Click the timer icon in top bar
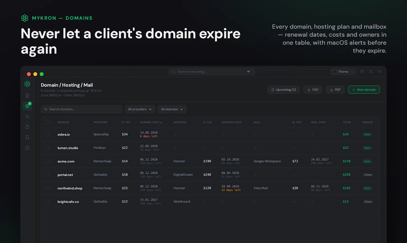Screen dimensions: 407x243 362,72
